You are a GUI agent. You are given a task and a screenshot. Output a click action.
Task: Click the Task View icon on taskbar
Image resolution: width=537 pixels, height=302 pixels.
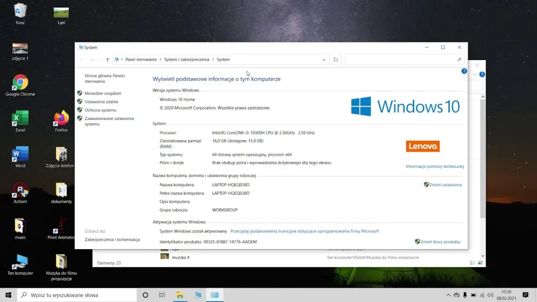click(162, 295)
